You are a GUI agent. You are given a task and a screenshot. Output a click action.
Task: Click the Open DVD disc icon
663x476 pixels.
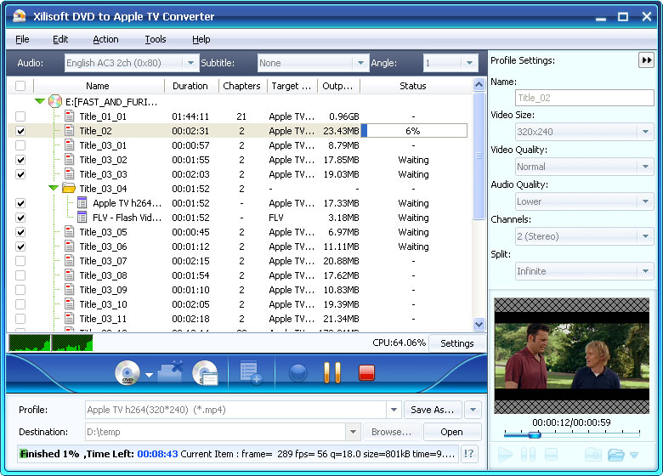coord(127,373)
